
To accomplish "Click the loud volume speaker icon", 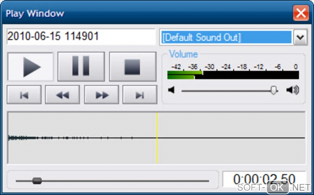I will pyautogui.click(x=293, y=90).
